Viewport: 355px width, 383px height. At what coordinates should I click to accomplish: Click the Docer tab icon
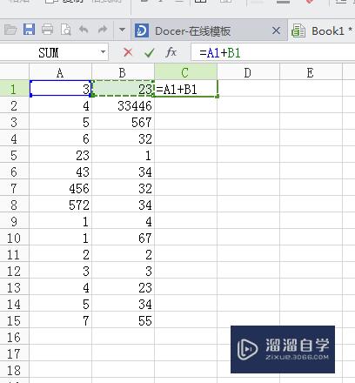point(142,30)
